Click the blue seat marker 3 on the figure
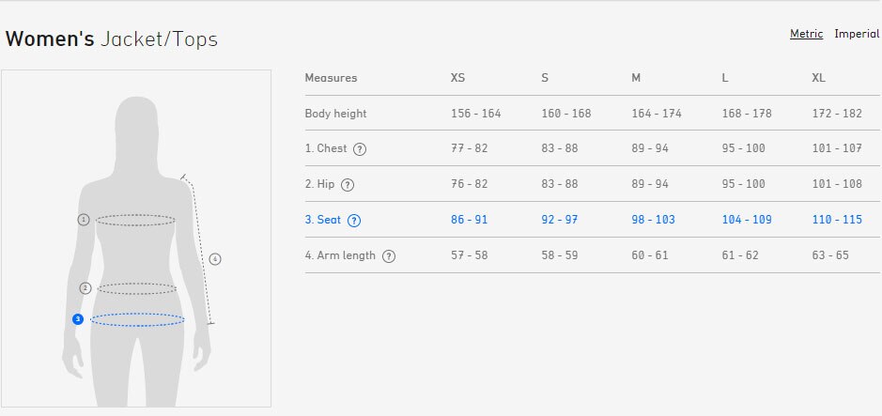This screenshot has height=416, width=882. click(78, 319)
